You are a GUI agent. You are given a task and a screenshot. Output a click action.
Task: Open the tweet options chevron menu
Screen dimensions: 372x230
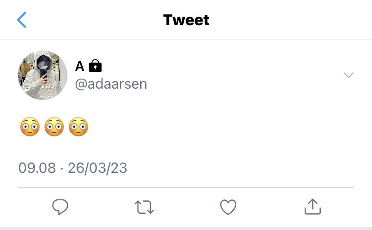point(349,75)
